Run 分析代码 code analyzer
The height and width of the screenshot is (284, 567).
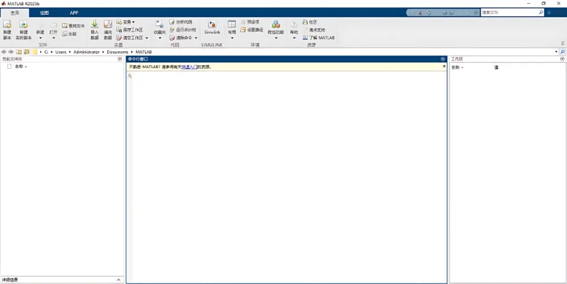(x=181, y=22)
